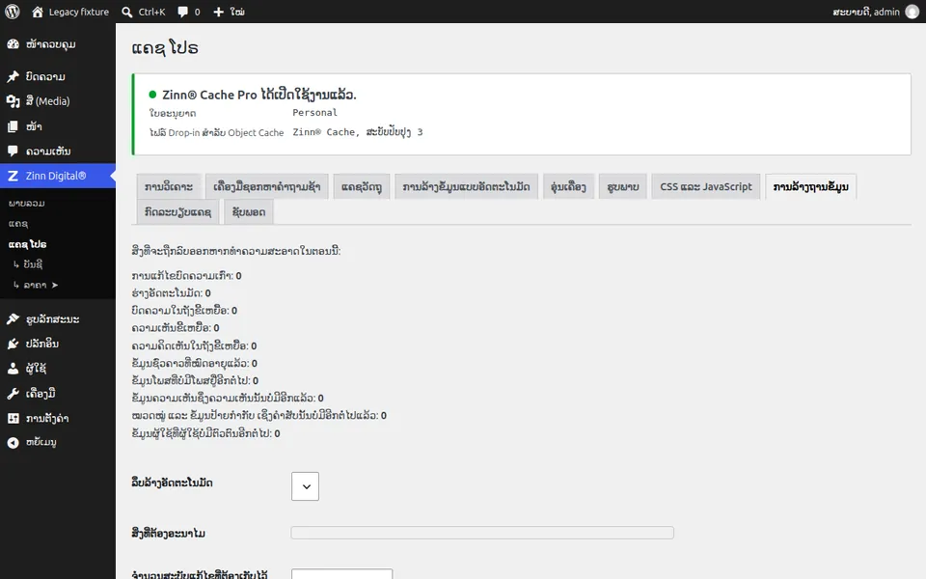The width and height of the screenshot is (926, 579).
Task: Open the admin user avatar
Action: coord(912,12)
